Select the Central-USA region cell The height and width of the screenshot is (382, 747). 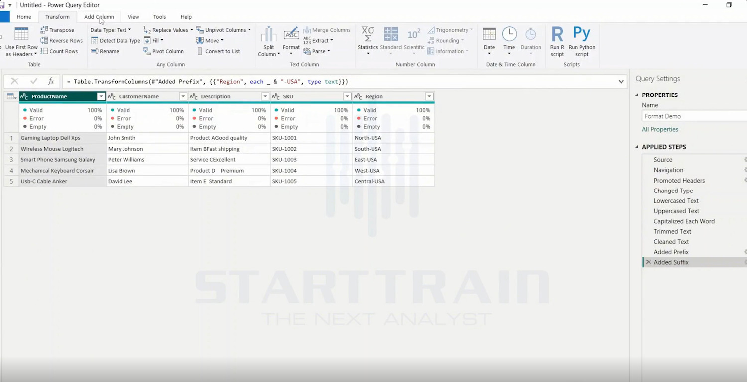coord(393,181)
